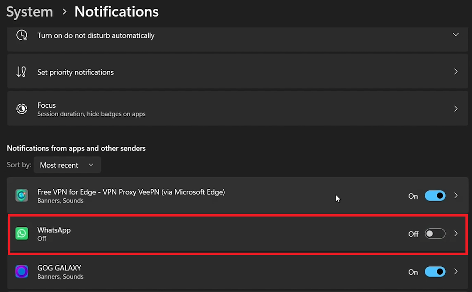Open the Sort by Most recent dropdown

pos(68,165)
